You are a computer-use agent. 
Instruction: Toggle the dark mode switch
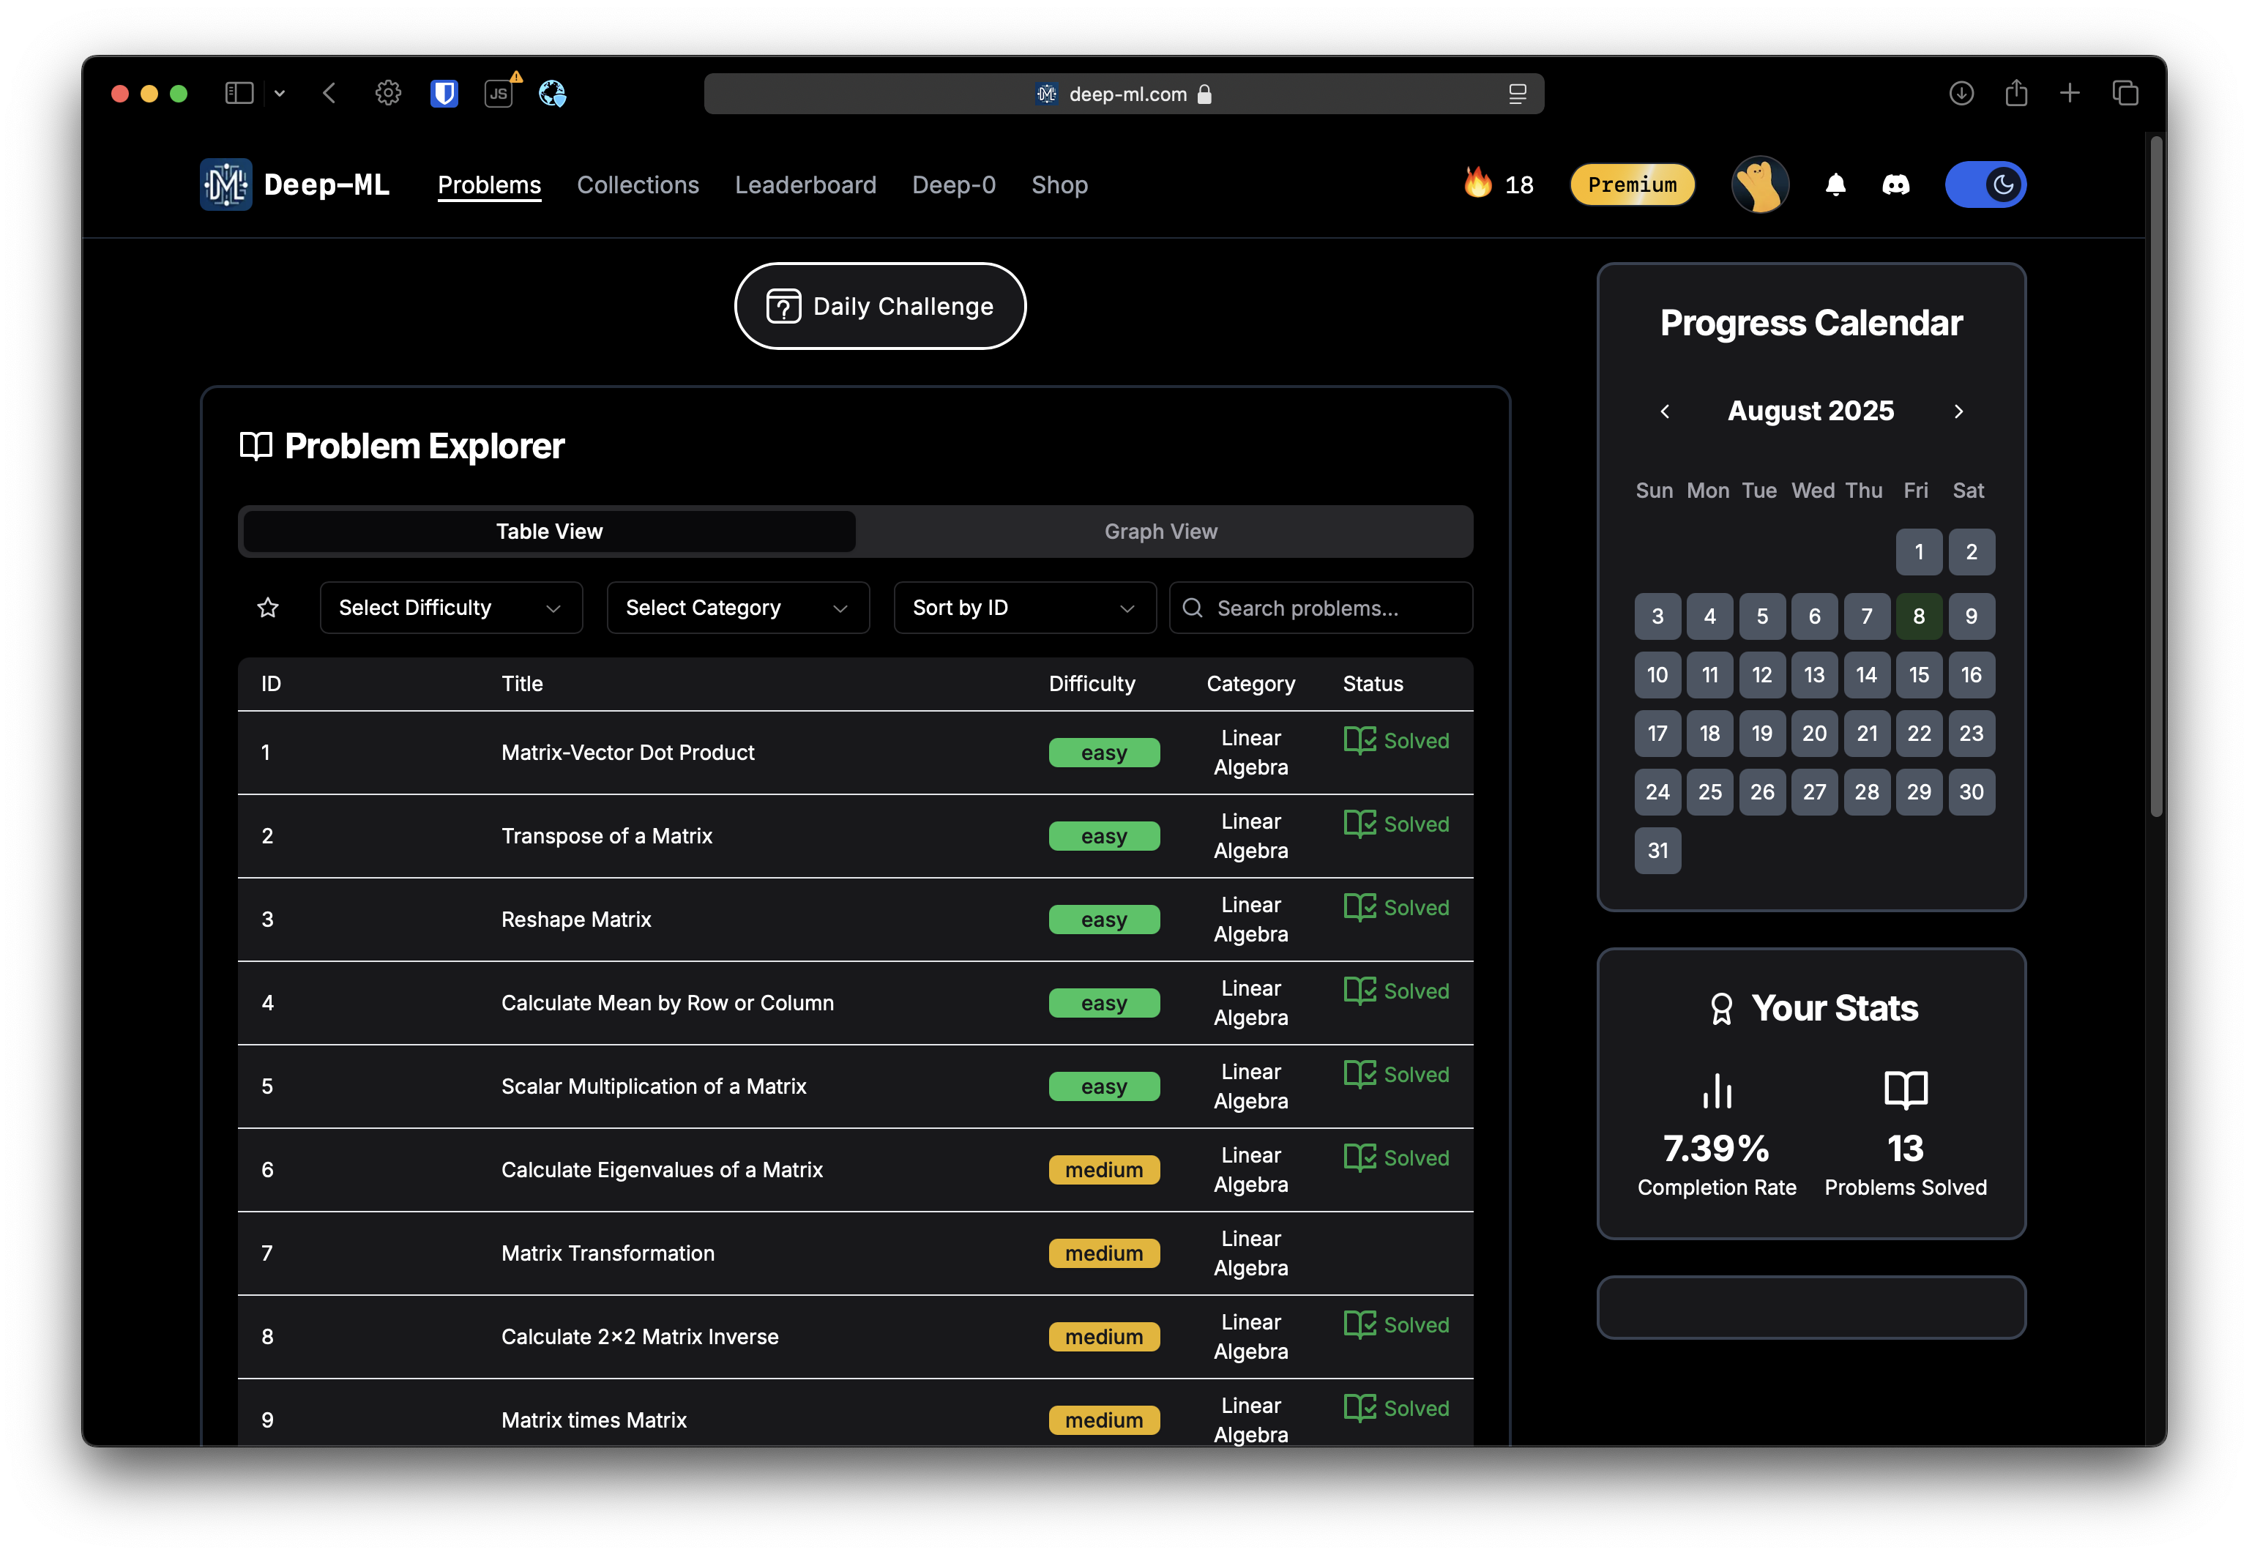click(x=1985, y=185)
